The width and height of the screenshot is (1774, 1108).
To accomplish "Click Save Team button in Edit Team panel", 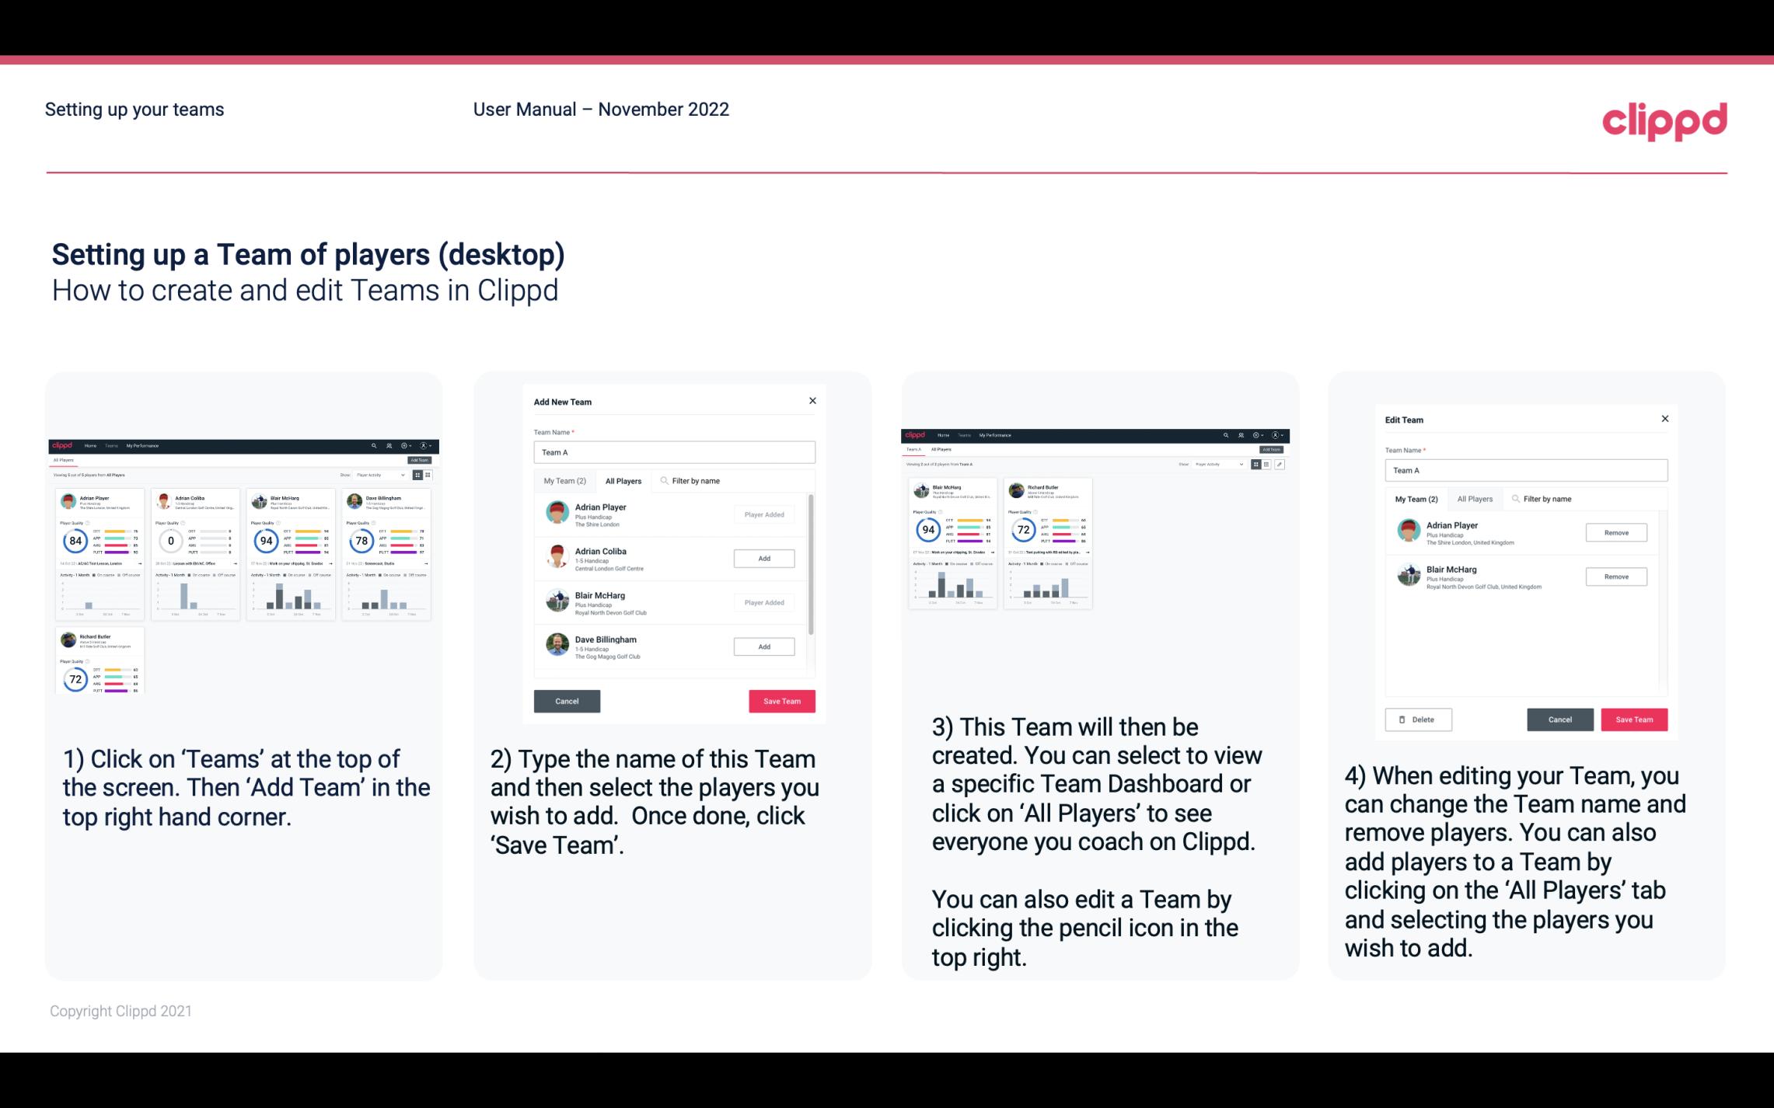I will point(1635,719).
